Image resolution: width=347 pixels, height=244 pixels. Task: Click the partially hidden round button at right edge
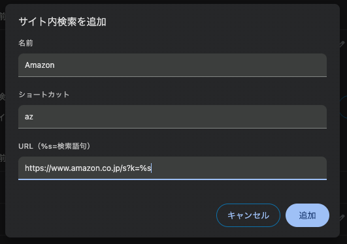pyautogui.click(x=343, y=107)
